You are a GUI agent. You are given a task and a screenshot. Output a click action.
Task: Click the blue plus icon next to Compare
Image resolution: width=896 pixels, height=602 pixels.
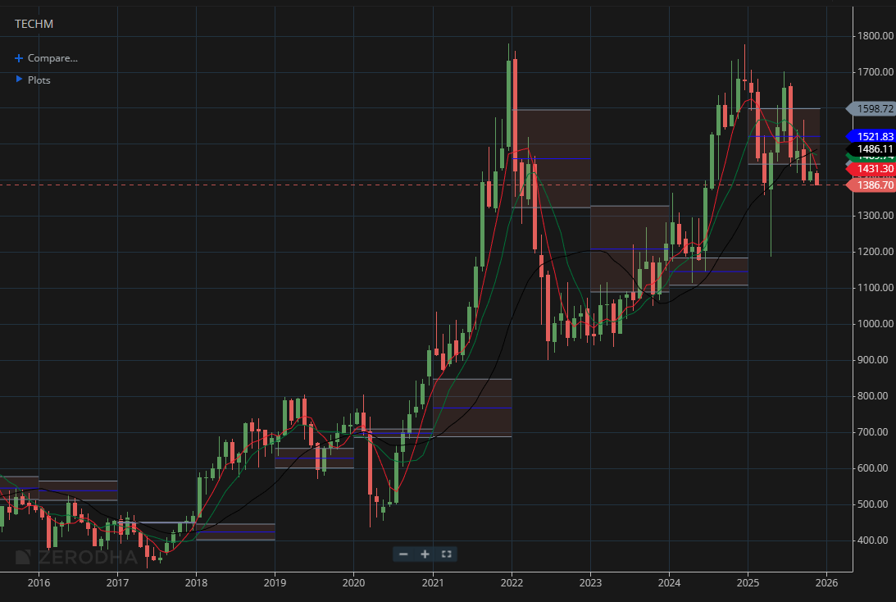[x=18, y=58]
